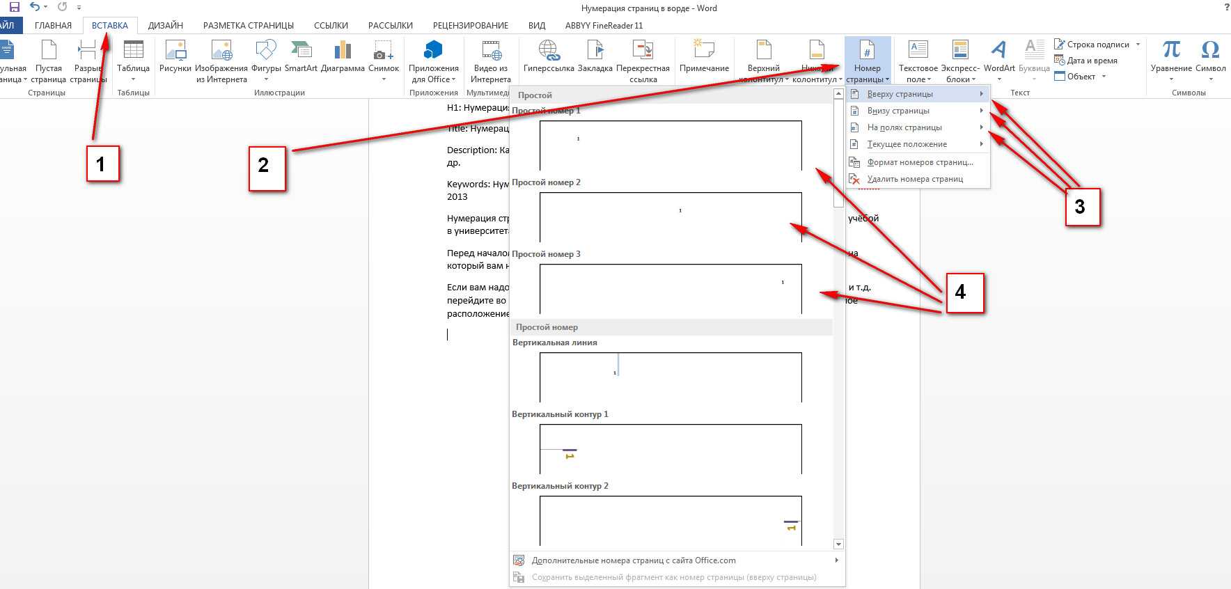Click the Undo arrow icon
Viewport: 1231px width, 589px height.
35,7
